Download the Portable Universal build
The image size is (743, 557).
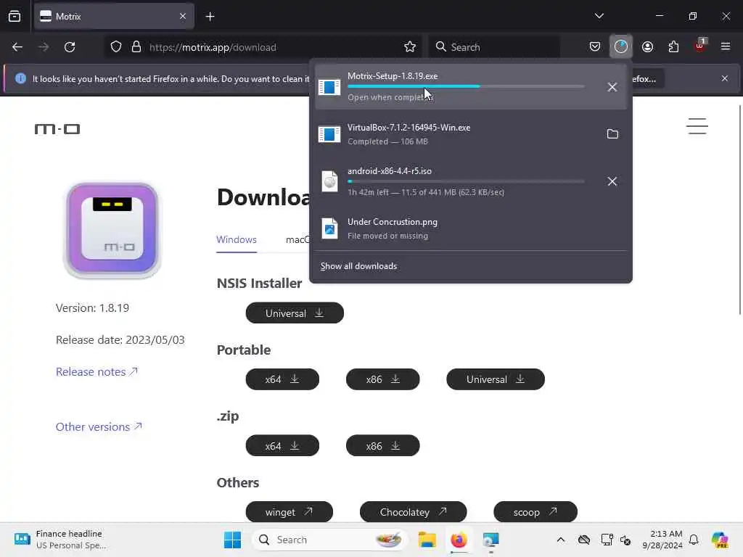[496, 379]
